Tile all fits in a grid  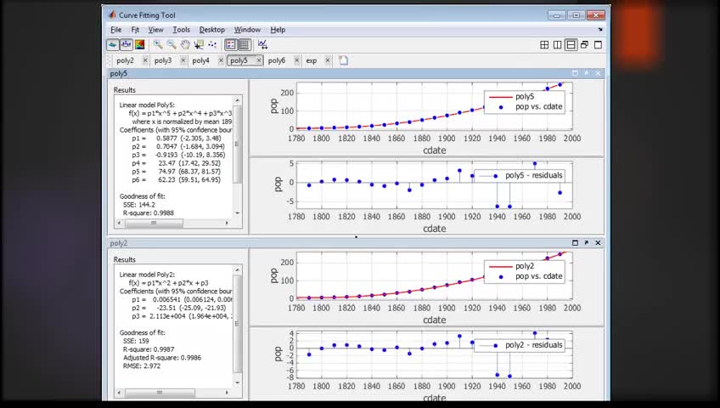544,44
